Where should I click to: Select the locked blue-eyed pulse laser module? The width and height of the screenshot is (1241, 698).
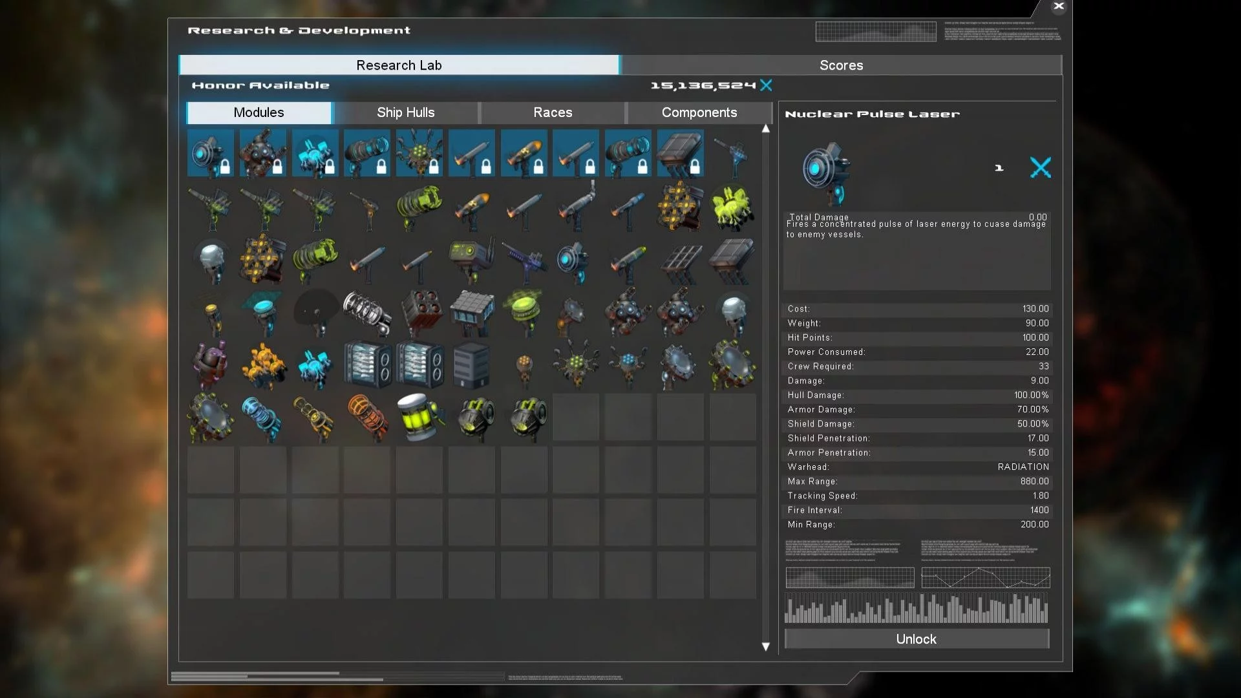pyautogui.click(x=210, y=153)
